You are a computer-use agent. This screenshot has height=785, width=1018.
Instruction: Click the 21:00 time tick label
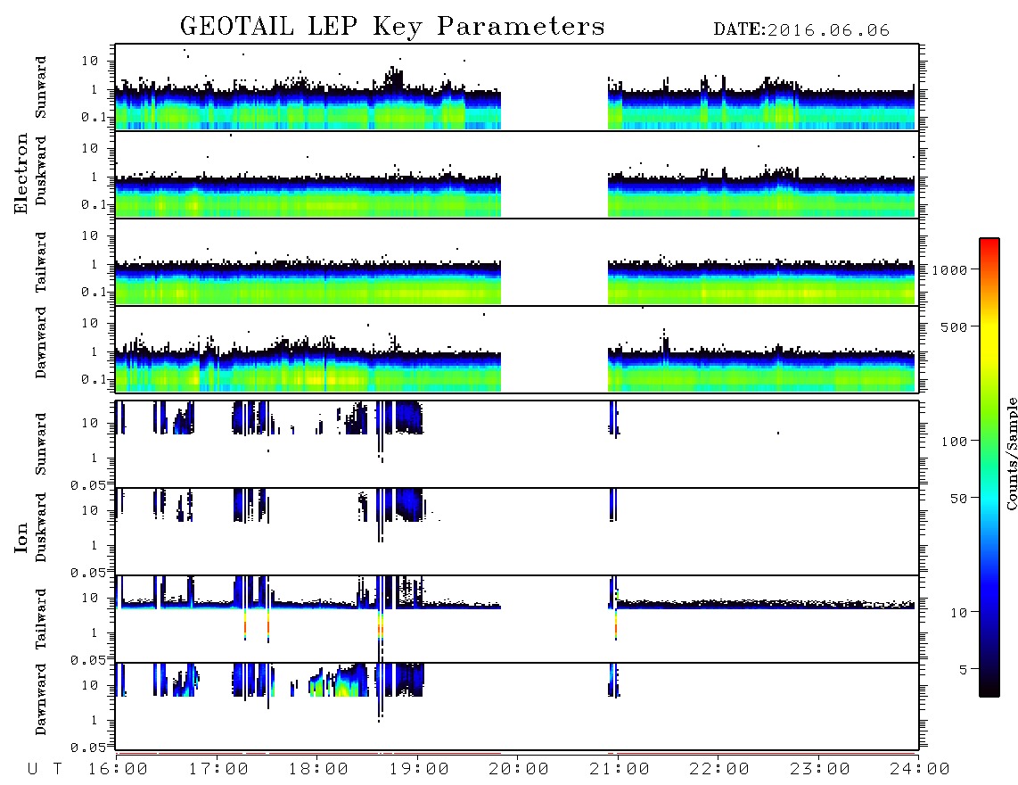[x=620, y=770]
